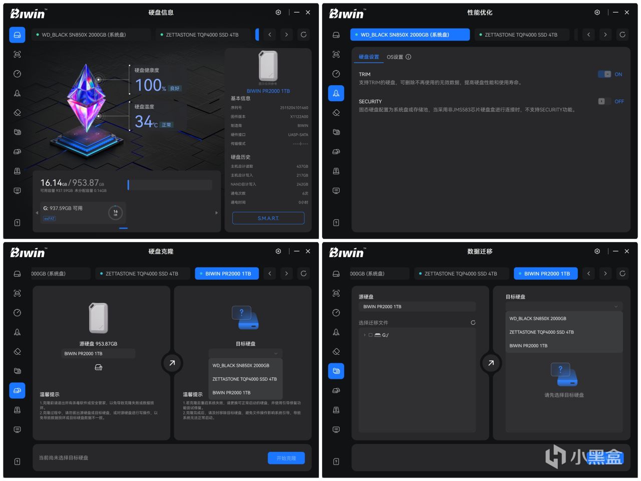Viewport: 641px width, 481px height.
Task: Open the gauge sidebar icon in 硬盘克隆 window
Action: (x=17, y=313)
